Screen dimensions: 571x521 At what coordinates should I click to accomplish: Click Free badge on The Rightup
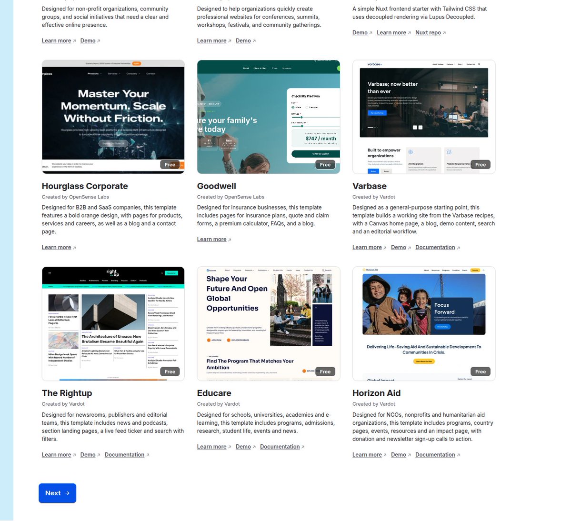tap(170, 372)
